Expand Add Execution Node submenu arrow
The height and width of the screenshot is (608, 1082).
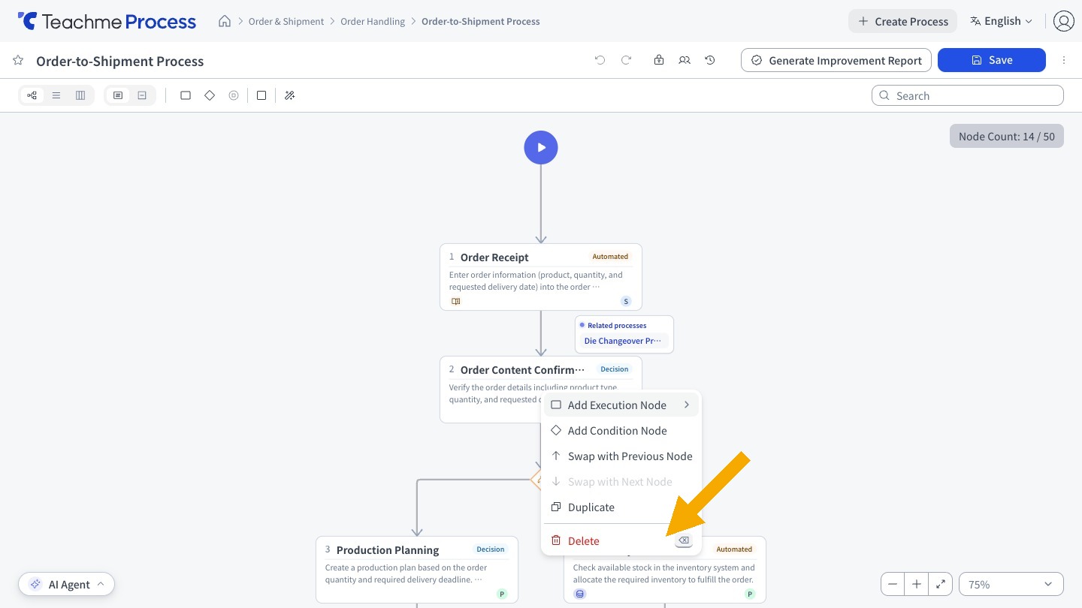(687, 405)
